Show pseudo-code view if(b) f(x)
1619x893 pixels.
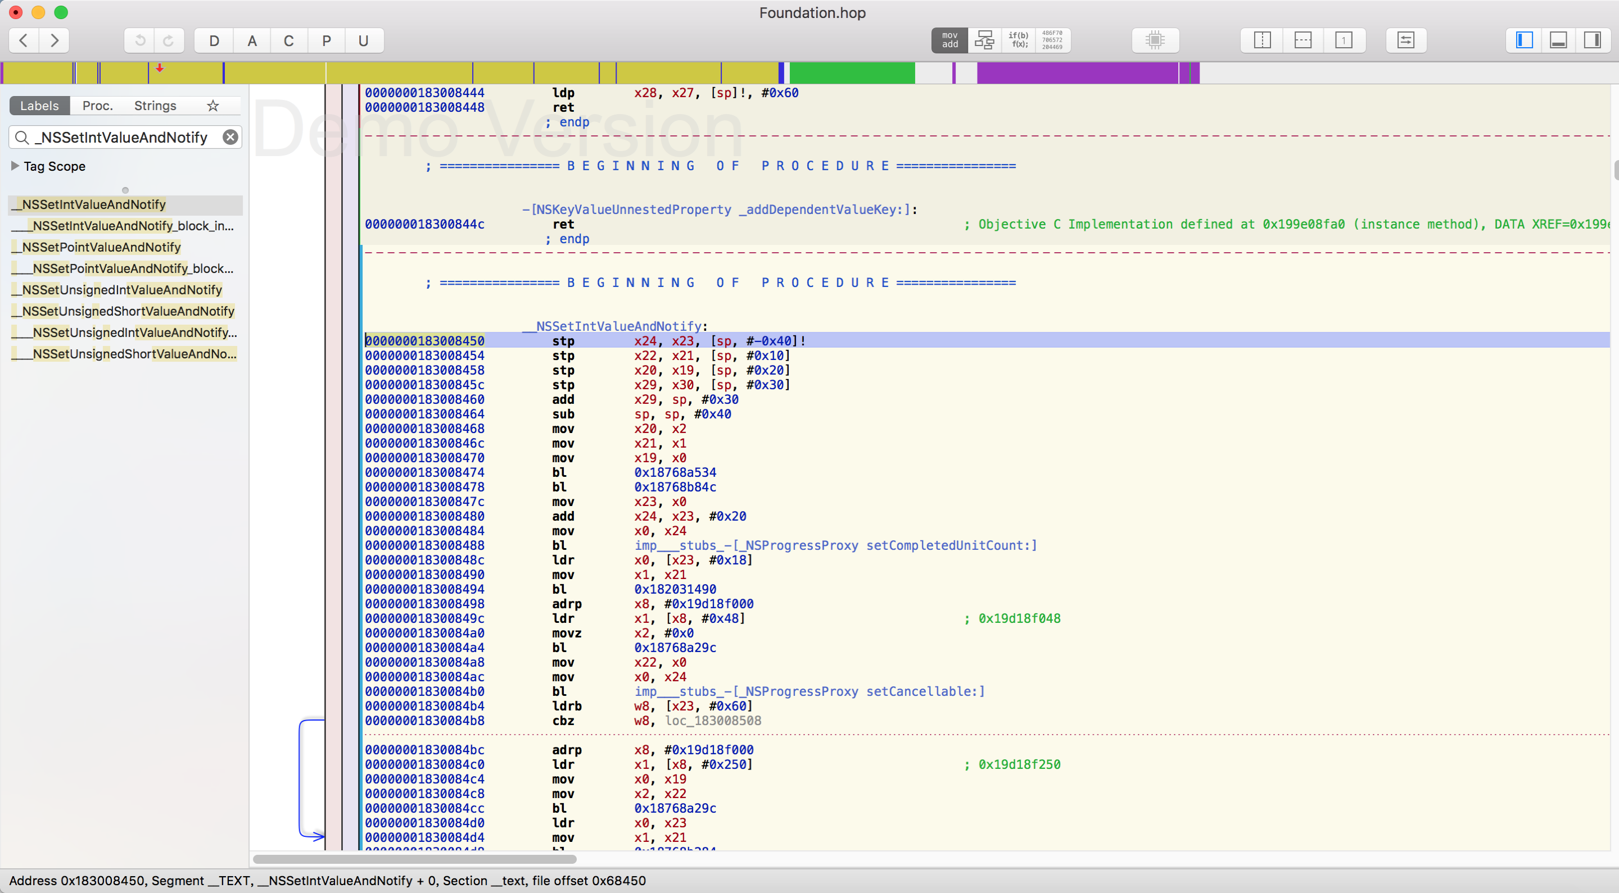[1018, 40]
